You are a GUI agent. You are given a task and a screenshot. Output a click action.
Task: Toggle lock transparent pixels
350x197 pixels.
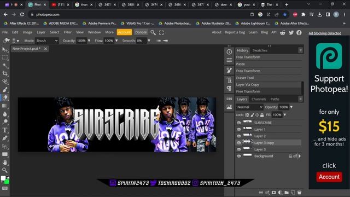click(247, 115)
